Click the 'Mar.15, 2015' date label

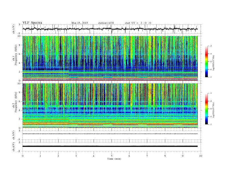[80, 23]
